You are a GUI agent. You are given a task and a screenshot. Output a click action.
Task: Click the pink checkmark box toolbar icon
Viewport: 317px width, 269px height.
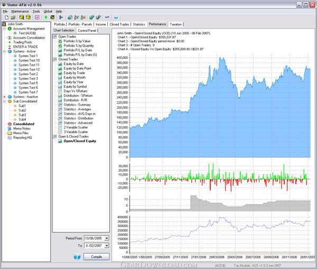(x=37, y=17)
